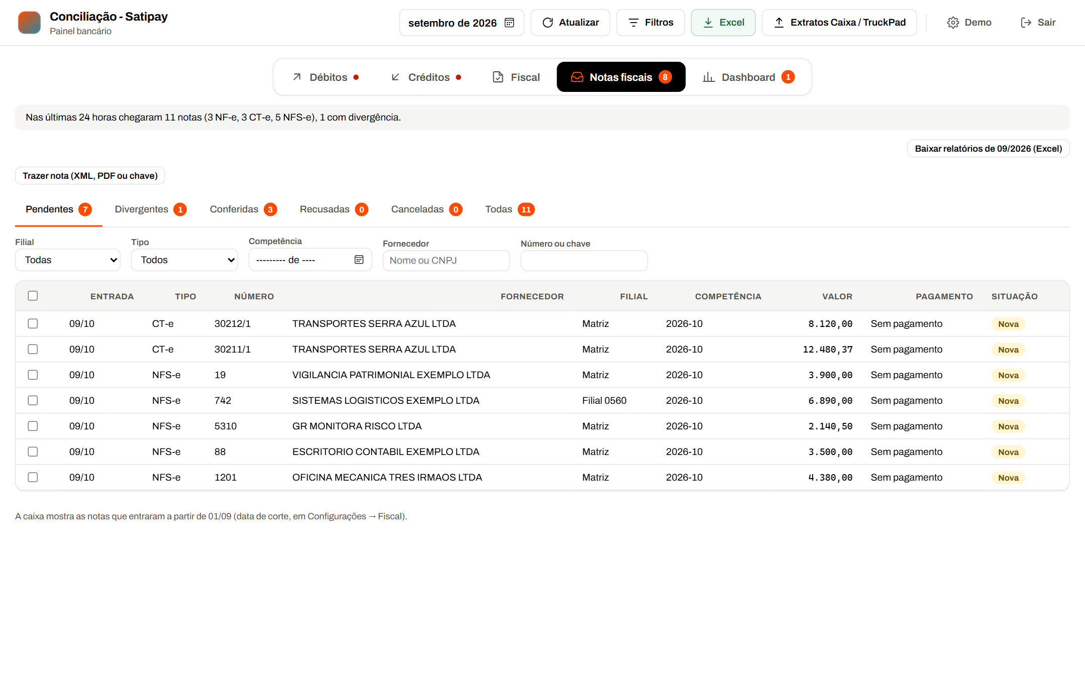Open the Recusadas tab
This screenshot has height=678, width=1085.
334,209
